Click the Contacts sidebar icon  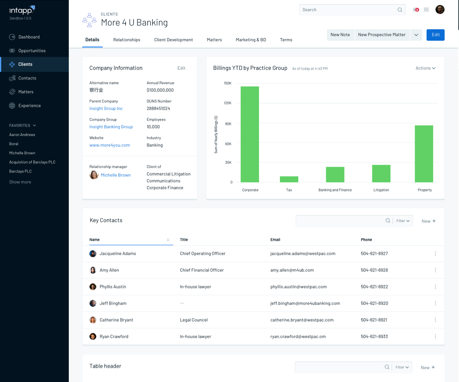[x=12, y=78]
